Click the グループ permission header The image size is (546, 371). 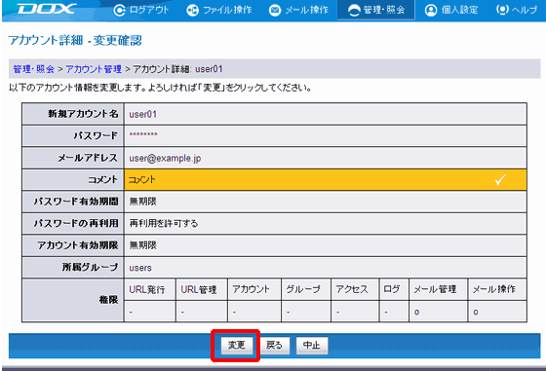tap(303, 289)
